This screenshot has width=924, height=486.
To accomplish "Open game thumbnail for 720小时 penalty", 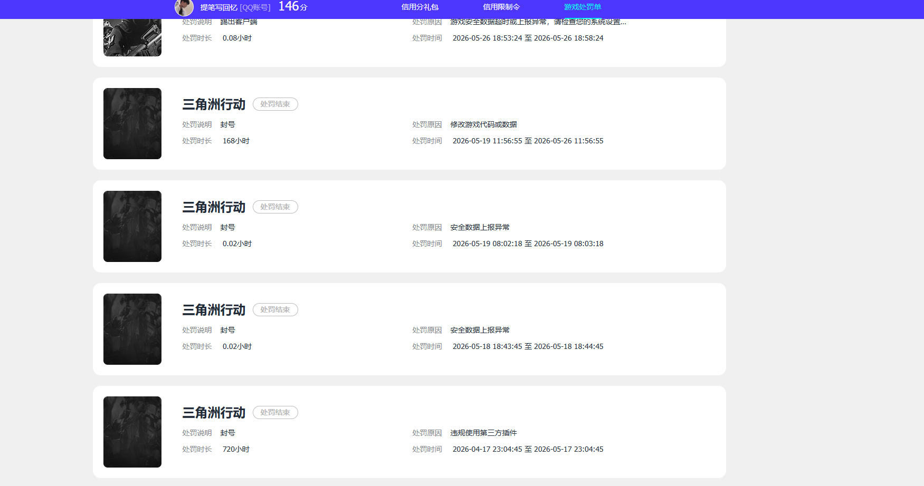I will coord(132,432).
